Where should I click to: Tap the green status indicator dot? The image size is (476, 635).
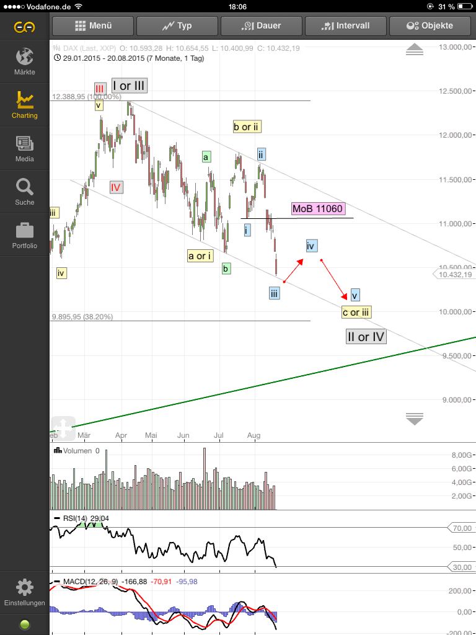pyautogui.click(x=25, y=624)
